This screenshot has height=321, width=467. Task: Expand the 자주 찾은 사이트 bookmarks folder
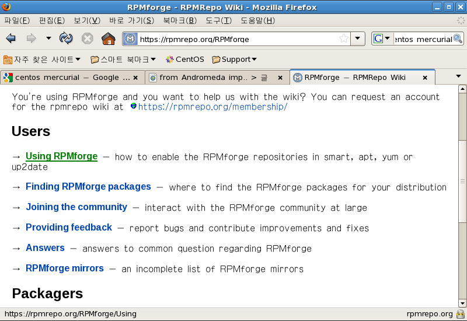click(x=42, y=60)
